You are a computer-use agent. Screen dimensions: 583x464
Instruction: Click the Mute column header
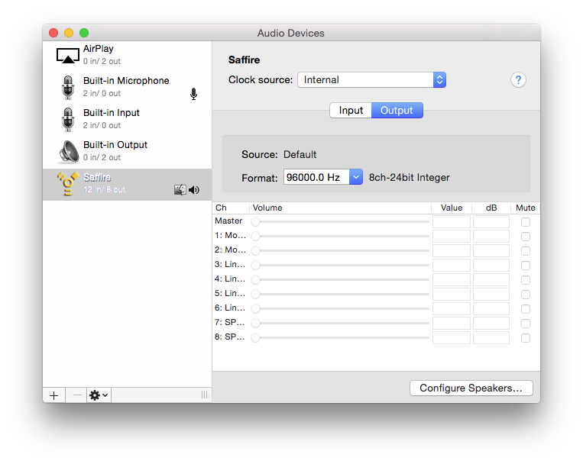coord(526,208)
